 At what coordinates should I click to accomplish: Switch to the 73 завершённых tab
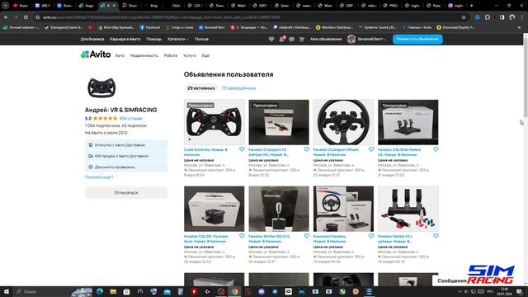238,88
